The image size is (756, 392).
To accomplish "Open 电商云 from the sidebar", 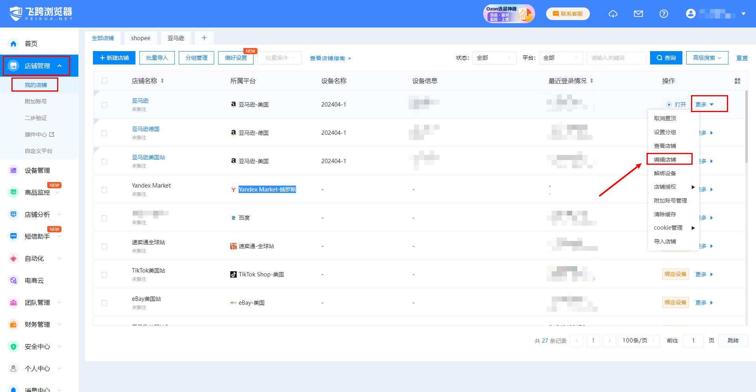I will [x=34, y=280].
